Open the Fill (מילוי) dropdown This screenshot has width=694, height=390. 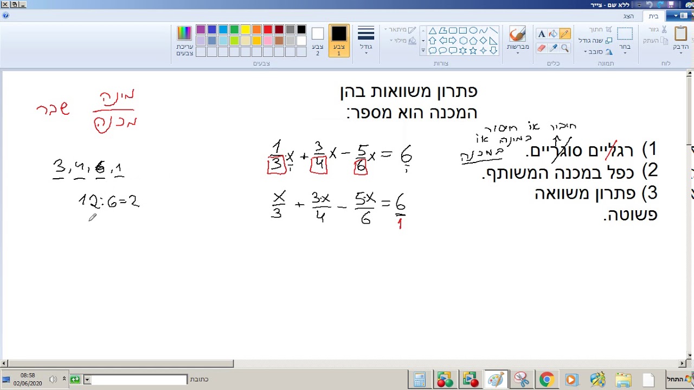click(403, 41)
